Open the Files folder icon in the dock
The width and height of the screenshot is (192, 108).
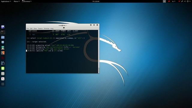[3, 37]
